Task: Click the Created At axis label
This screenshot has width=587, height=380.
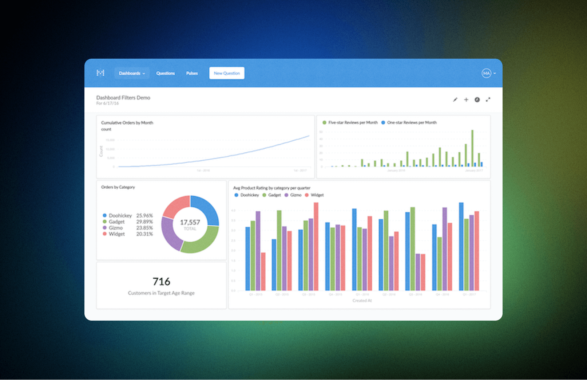Action: 362,301
